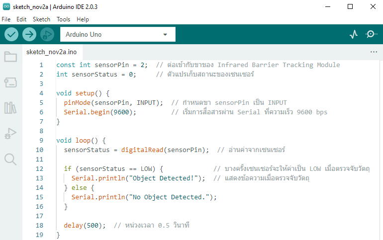Open the Search sidebar panel
383x240 pixels.
click(x=10, y=159)
